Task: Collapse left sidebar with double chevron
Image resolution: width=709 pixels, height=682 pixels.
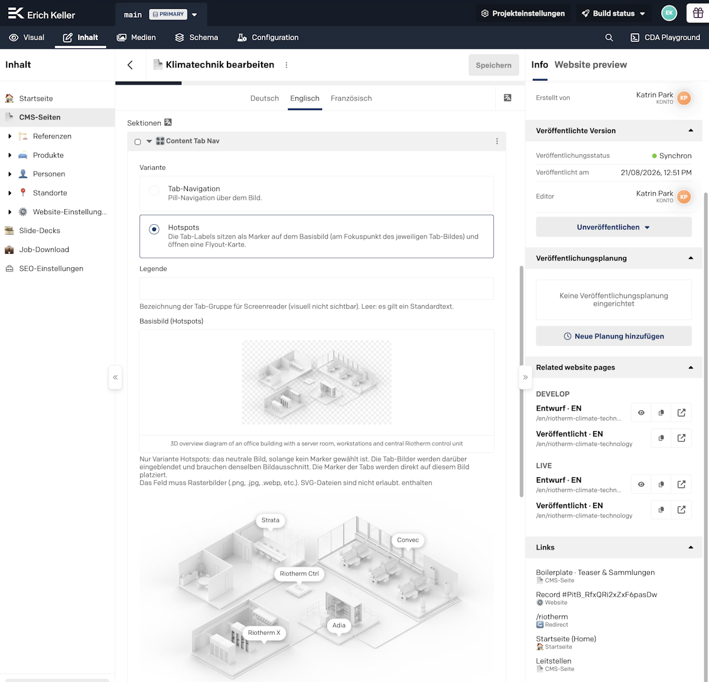Action: click(x=115, y=377)
